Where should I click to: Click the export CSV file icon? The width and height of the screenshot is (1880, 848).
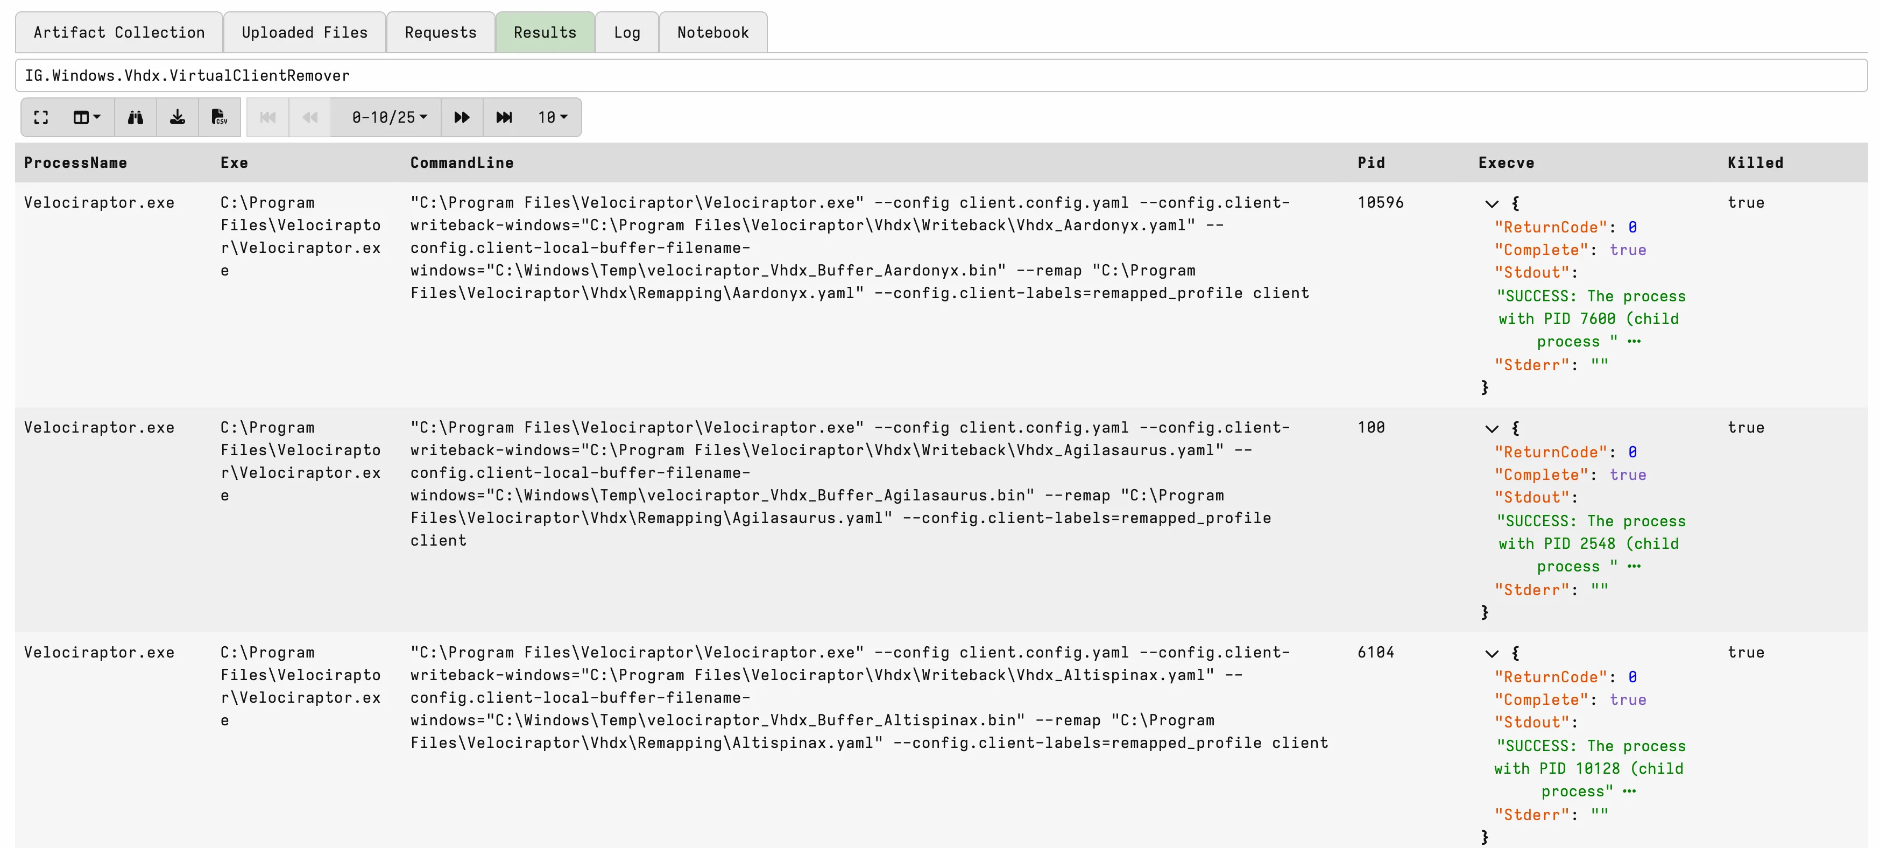219,117
